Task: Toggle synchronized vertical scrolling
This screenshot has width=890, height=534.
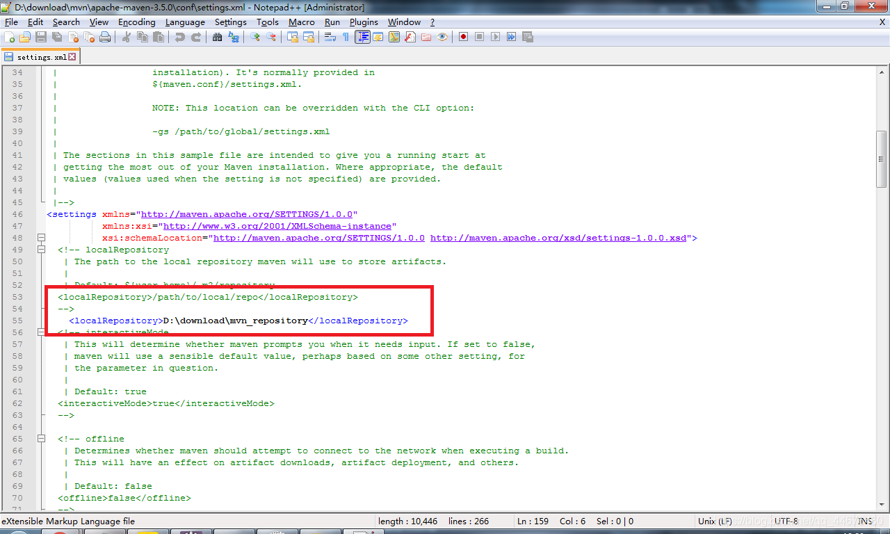Action: 292,37
